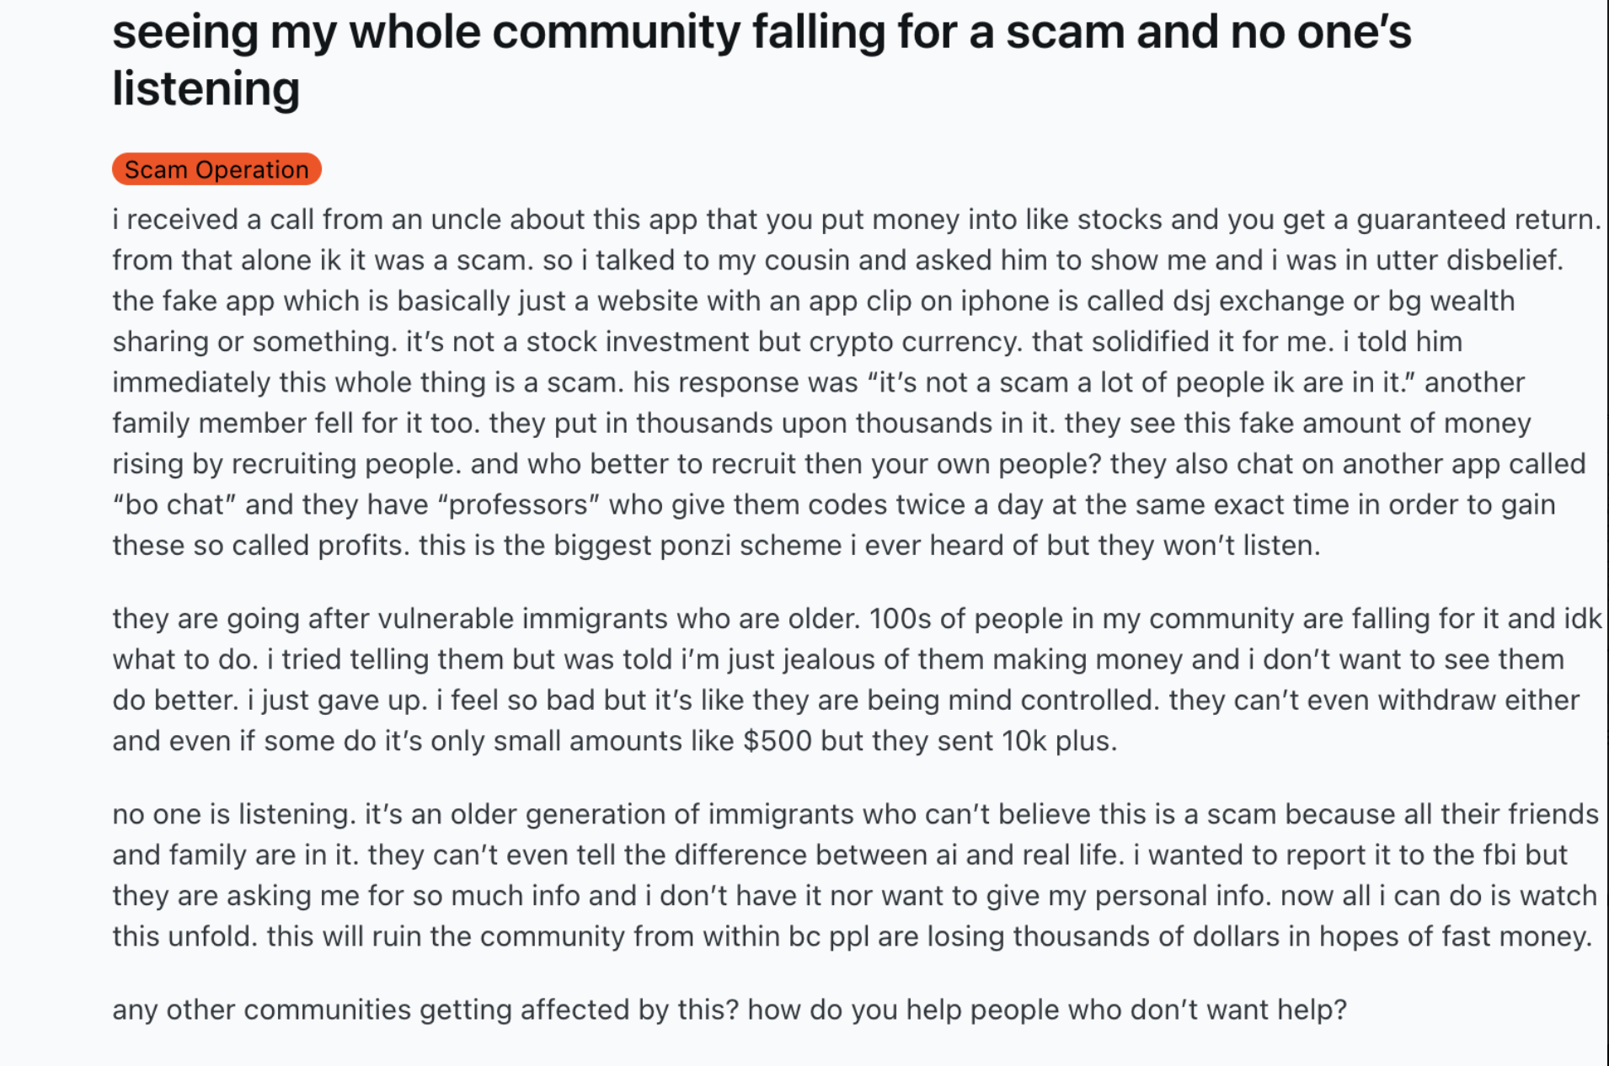Click the phrase "guaranteed return"

1477,219
